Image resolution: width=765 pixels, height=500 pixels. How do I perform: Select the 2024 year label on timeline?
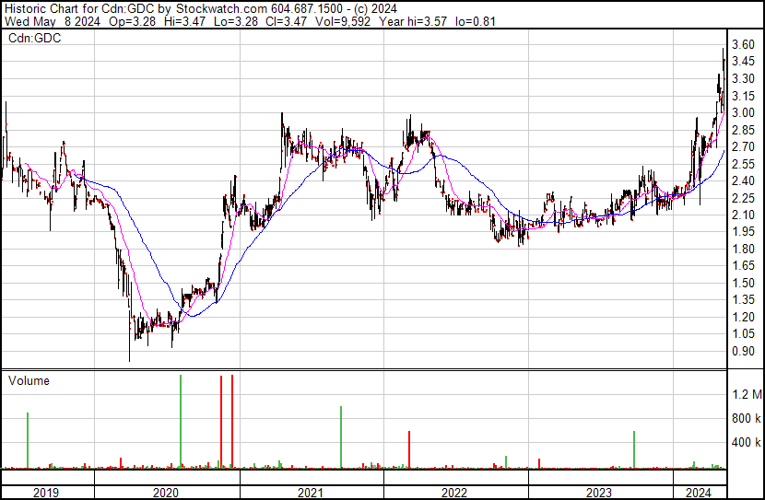click(699, 493)
